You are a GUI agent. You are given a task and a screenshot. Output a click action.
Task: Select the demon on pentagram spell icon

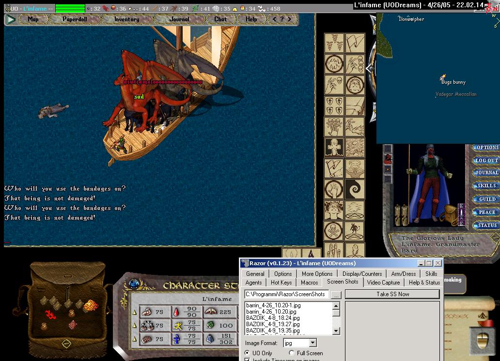[x=355, y=231]
